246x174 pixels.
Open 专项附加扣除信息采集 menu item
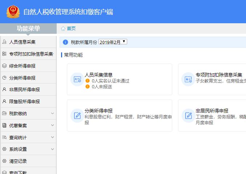pos(28,54)
